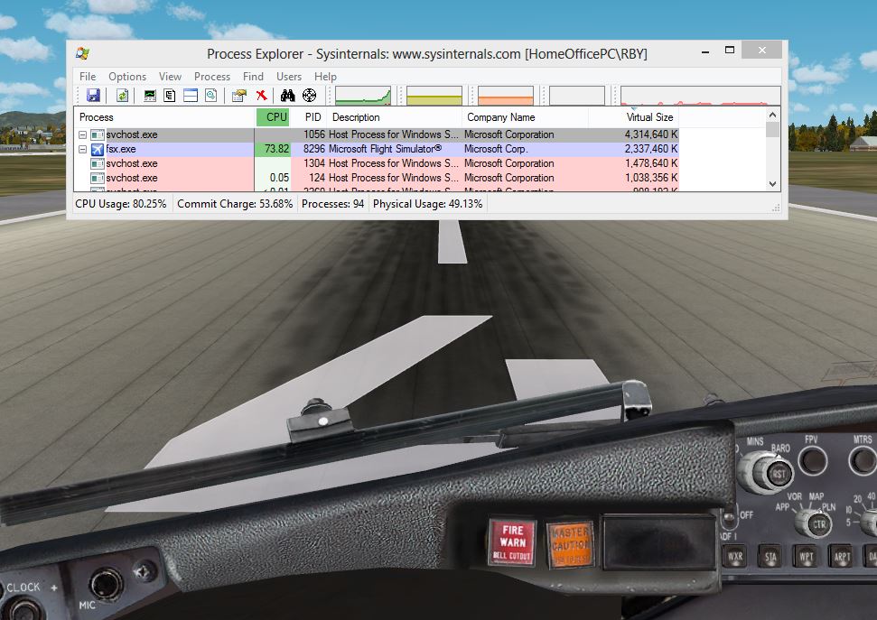This screenshot has width=877, height=620.
Task: Click the binoculars Find Handle or DLL icon
Action: [287, 96]
